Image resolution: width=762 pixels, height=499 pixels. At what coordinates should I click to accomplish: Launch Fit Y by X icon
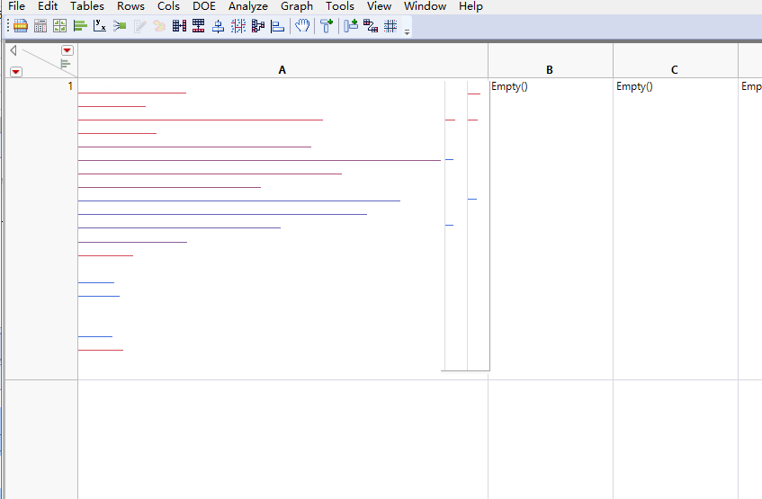click(100, 26)
